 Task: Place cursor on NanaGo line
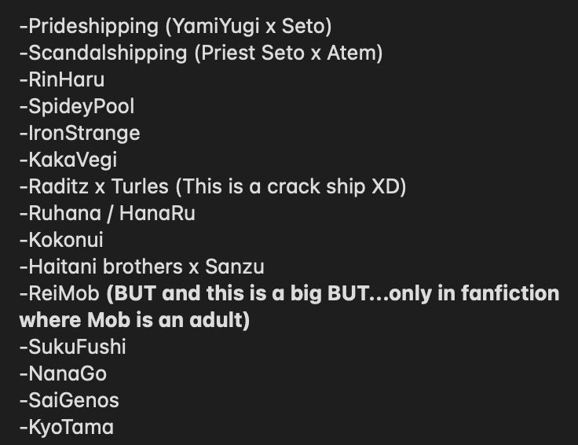coord(63,373)
